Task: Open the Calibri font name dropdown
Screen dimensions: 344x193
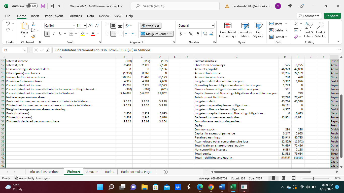Action: [74, 26]
